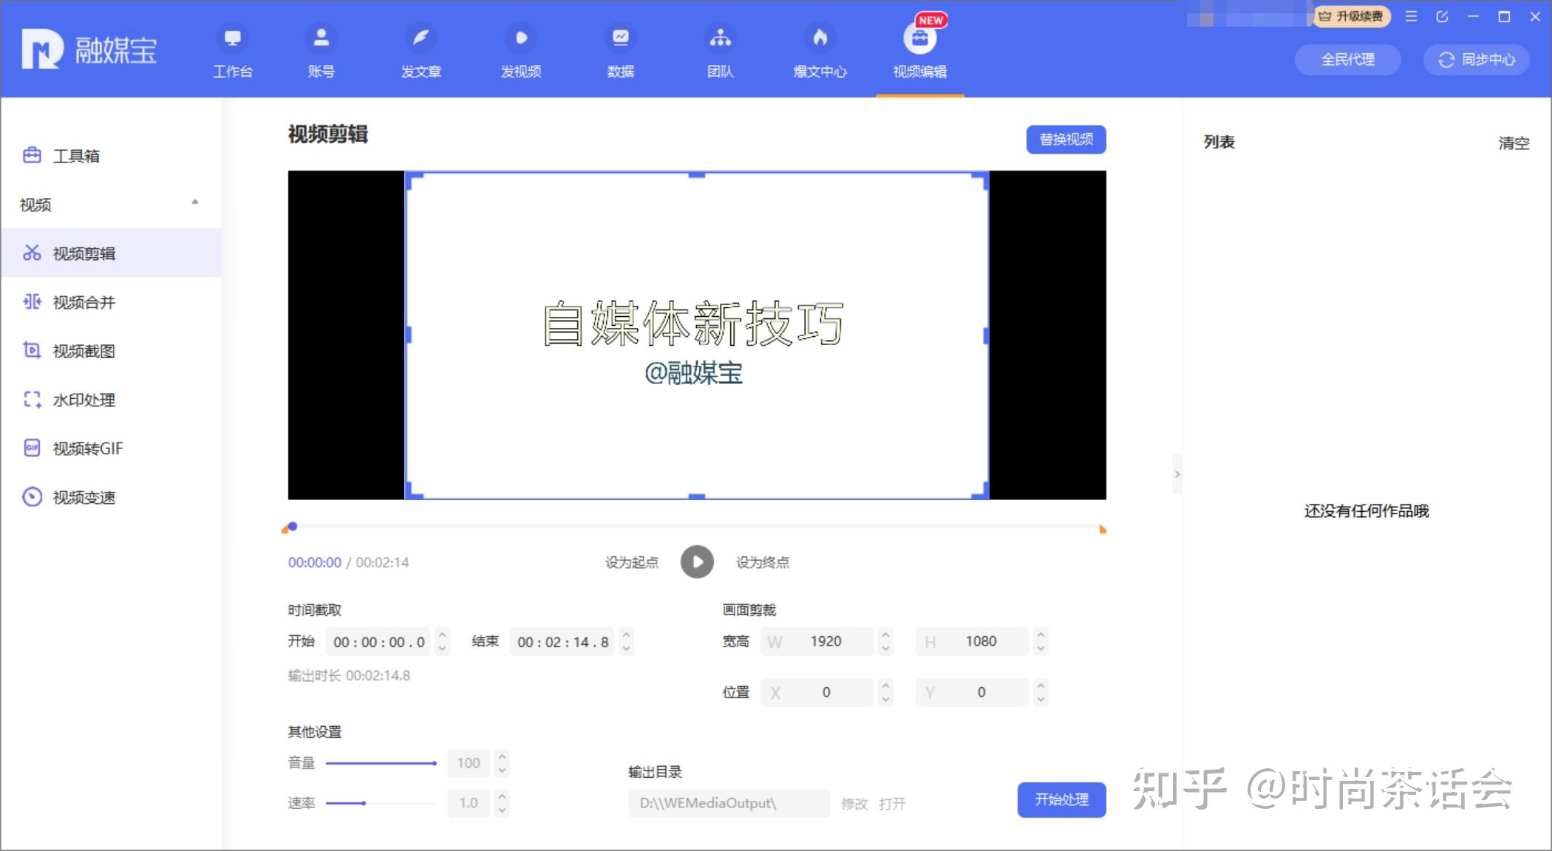Click the 开始 time field 00:00:00.0
This screenshot has width=1552, height=851.
pyautogui.click(x=379, y=642)
